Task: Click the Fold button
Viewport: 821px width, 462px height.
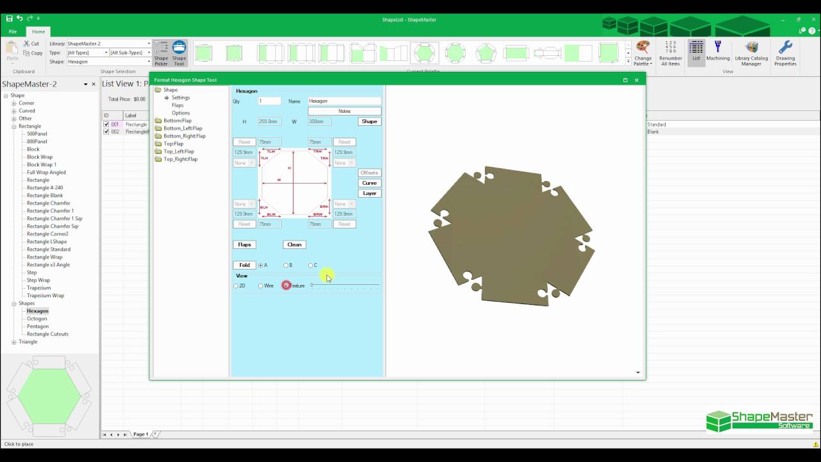Action: [244, 265]
